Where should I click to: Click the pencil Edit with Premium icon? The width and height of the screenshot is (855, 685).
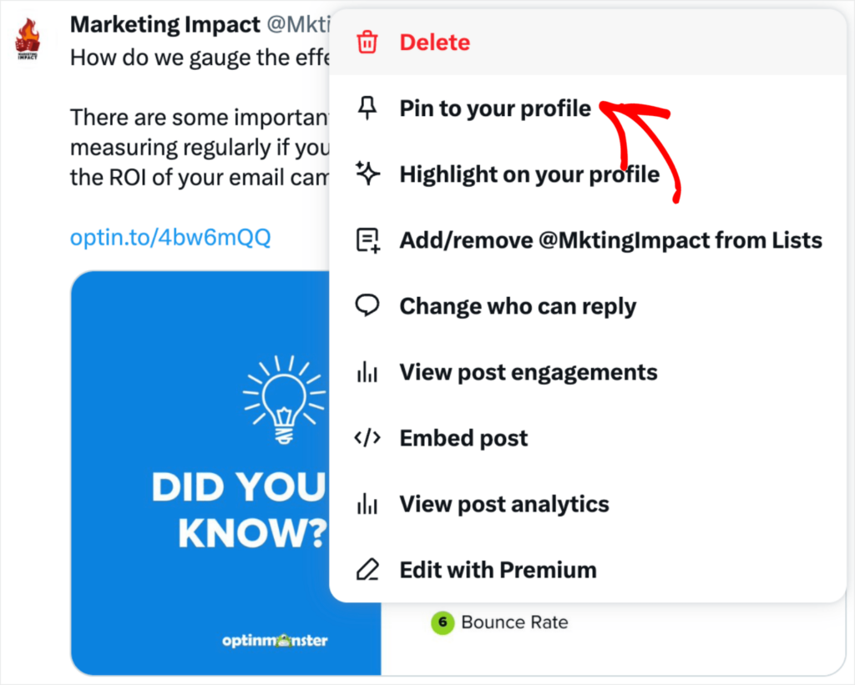368,569
